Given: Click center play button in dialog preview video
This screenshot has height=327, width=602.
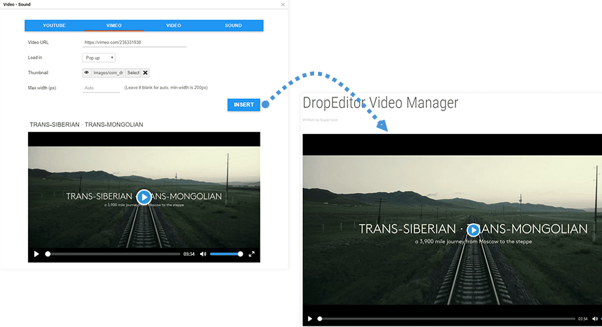Looking at the screenshot, I should 144,196.
